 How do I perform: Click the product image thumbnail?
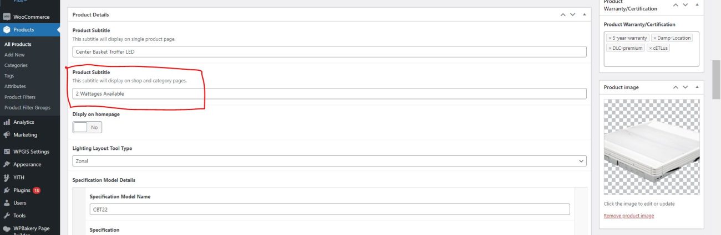click(x=651, y=147)
